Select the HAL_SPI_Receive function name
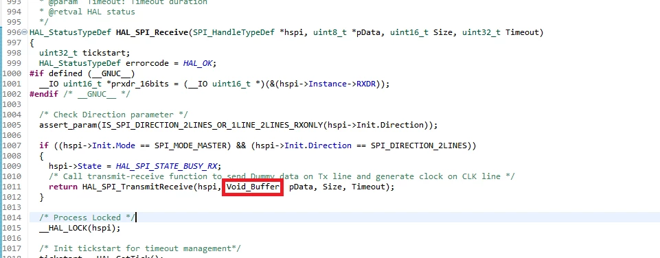The image size is (660, 258). click(x=152, y=32)
